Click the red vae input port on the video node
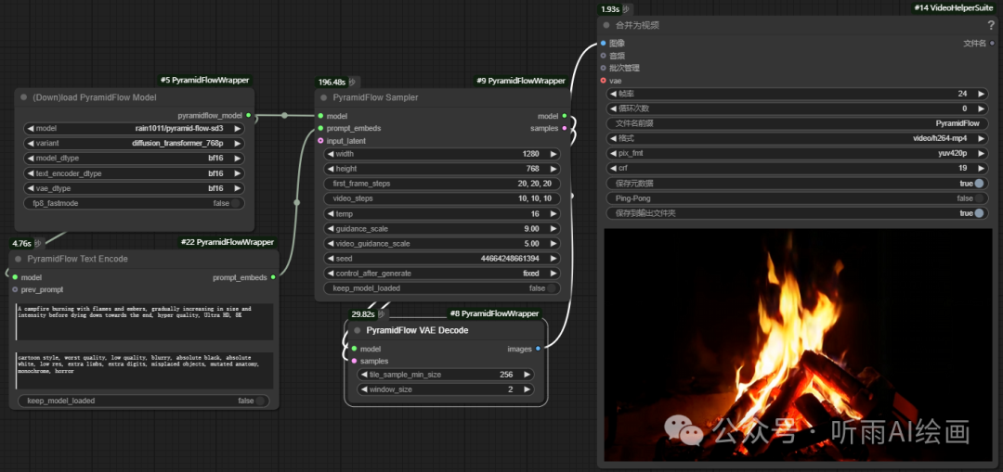The width and height of the screenshot is (1003, 472). click(603, 81)
